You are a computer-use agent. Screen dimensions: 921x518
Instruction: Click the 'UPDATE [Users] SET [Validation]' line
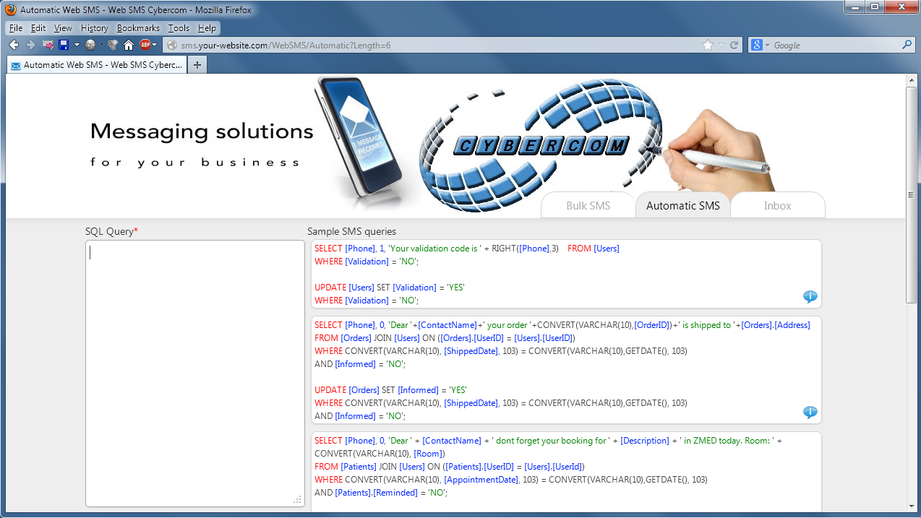click(x=390, y=288)
